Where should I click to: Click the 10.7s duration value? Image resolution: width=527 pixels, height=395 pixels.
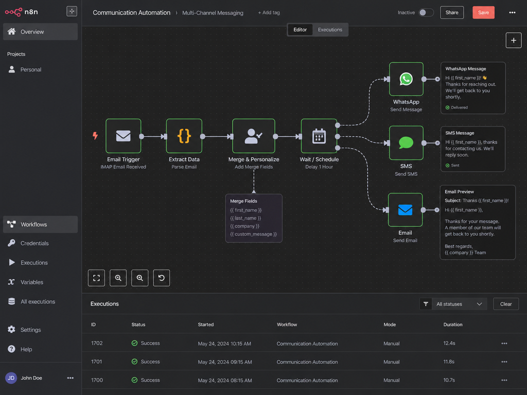(449, 380)
